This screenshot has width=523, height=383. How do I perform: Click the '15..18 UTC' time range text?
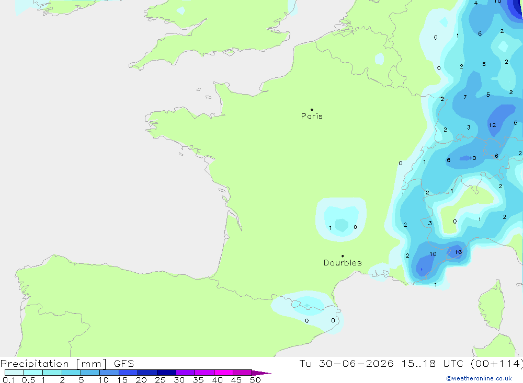(x=433, y=364)
